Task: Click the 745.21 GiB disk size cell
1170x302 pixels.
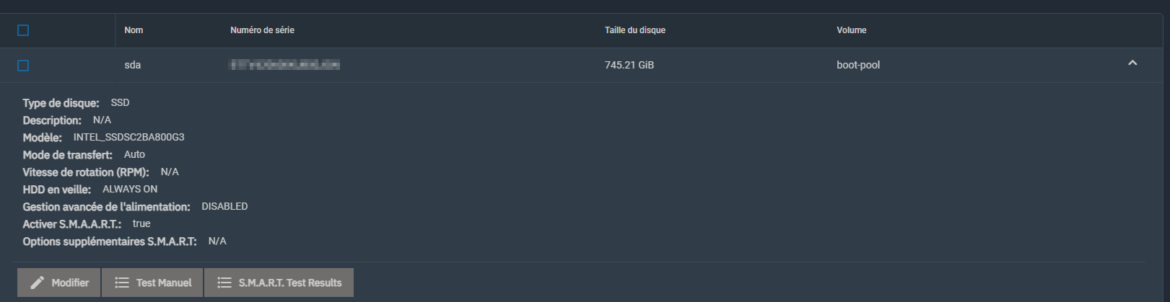Action: pyautogui.click(x=629, y=65)
